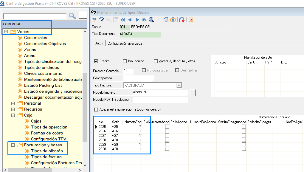Go to the next record

coord(137,20)
